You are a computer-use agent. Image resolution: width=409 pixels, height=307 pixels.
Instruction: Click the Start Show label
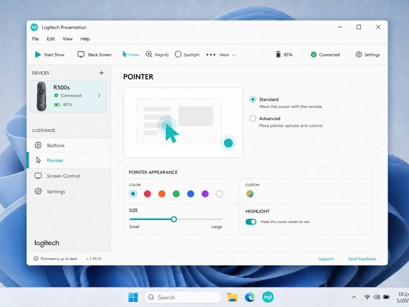click(x=54, y=55)
